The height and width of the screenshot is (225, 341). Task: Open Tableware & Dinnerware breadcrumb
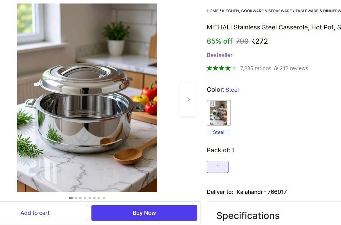pyautogui.click(x=318, y=11)
